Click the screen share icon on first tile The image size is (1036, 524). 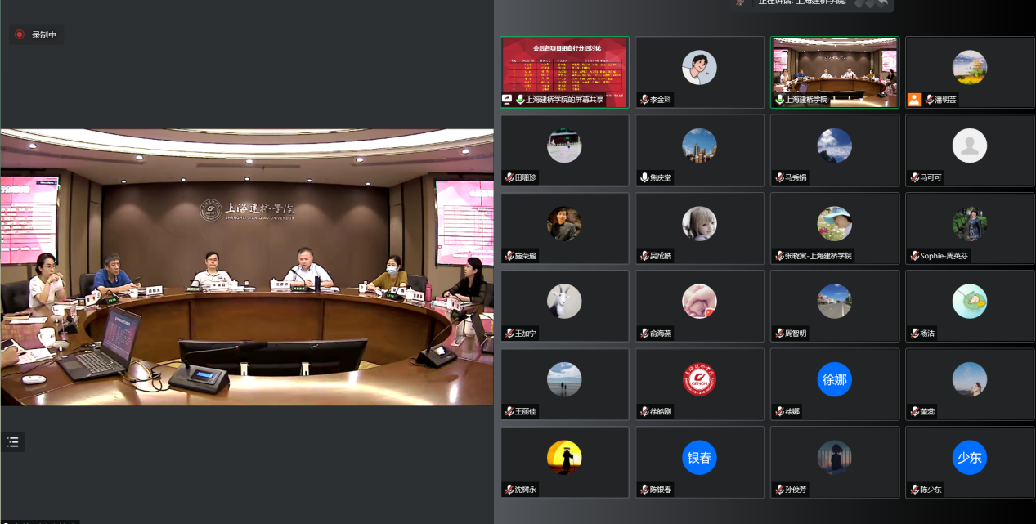click(507, 100)
